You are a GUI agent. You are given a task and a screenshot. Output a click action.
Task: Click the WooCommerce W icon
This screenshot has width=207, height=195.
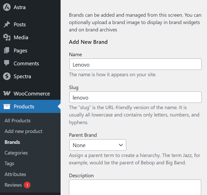(x=7, y=93)
